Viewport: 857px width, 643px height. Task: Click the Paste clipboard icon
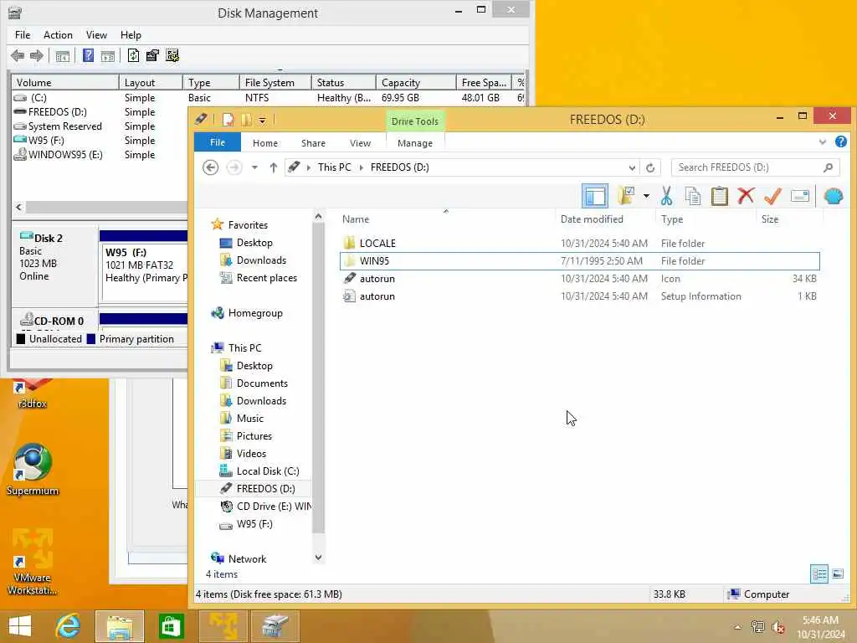(719, 196)
